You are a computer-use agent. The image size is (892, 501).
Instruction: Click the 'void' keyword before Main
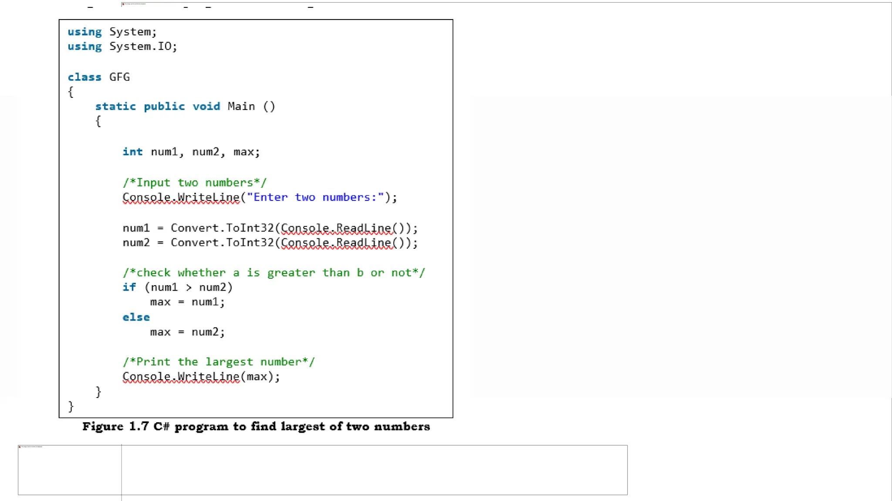click(206, 107)
